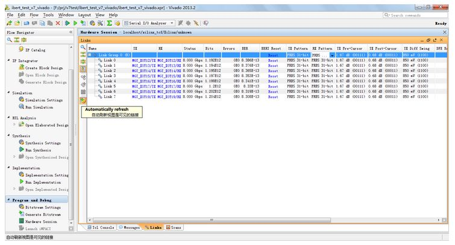Click the Run Implementation green arrow
The image size is (455, 245).
pos(21,182)
